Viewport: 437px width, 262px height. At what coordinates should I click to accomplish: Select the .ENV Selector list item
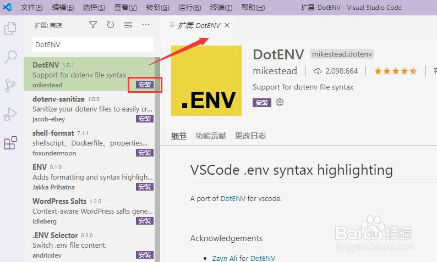click(x=89, y=245)
